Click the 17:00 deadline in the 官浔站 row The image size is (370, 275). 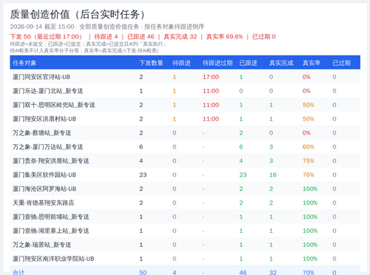211,77
